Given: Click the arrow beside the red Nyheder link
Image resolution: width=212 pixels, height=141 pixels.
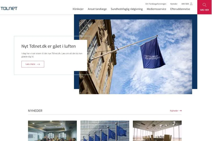Looking at the screenshot, I should point(180,111).
